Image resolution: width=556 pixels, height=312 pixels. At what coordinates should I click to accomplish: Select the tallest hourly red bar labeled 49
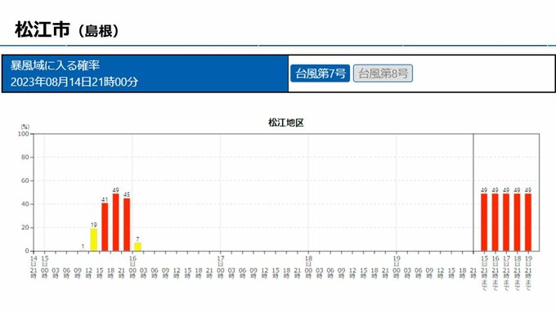(115, 222)
